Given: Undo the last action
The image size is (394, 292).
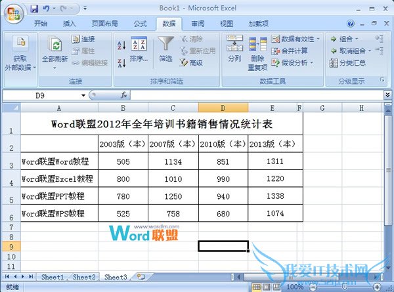Looking at the screenshot, I should click(46, 9).
